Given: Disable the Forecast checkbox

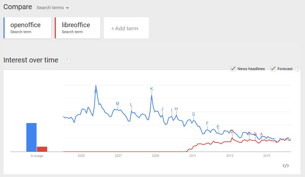Looking at the screenshot, I should (273, 69).
